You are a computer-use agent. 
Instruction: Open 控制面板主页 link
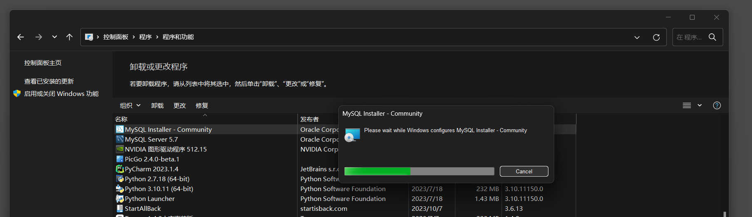tap(43, 63)
